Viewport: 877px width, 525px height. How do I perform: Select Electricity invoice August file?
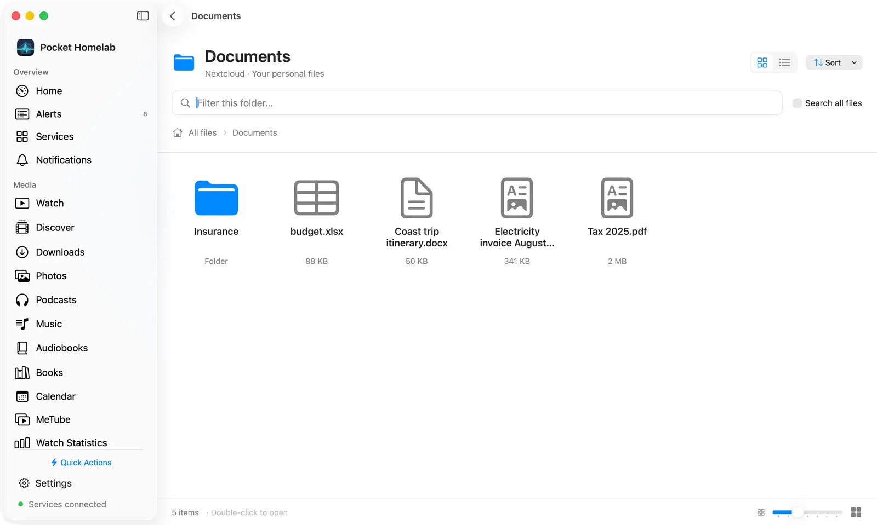tap(517, 221)
